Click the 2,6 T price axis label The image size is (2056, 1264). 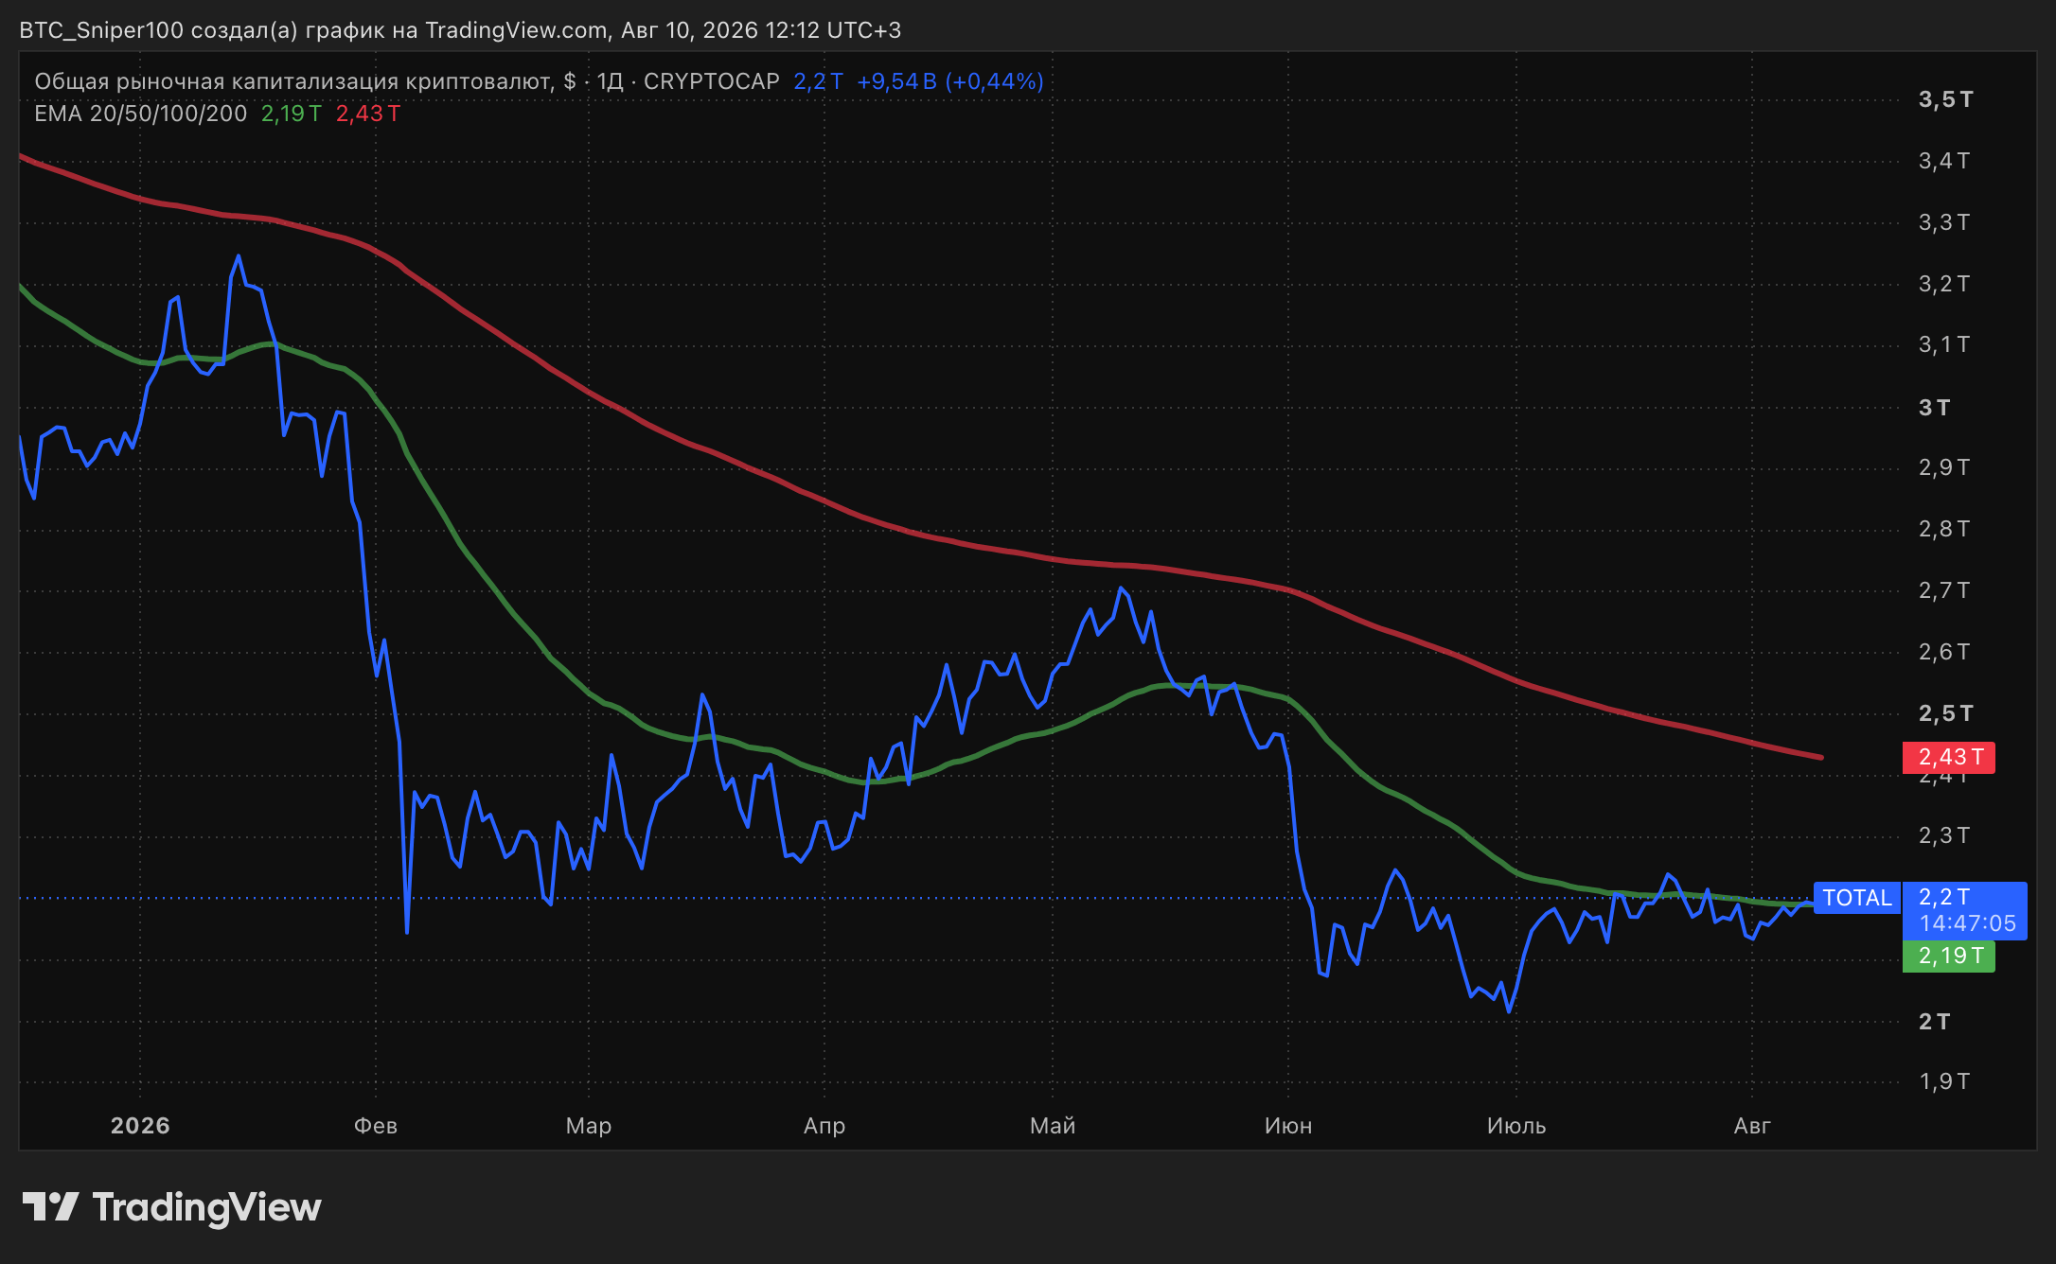1944,652
